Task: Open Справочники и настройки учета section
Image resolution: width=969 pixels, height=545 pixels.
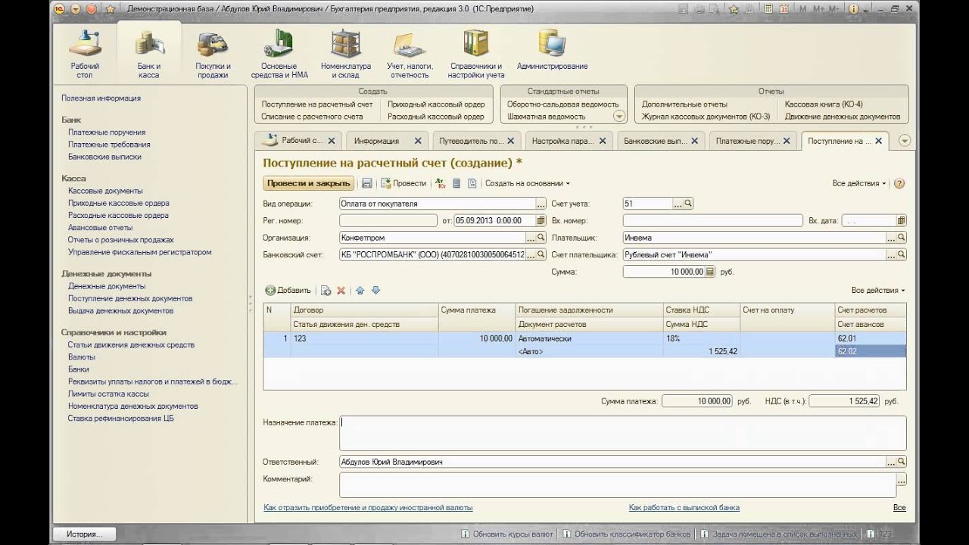Action: 475,53
